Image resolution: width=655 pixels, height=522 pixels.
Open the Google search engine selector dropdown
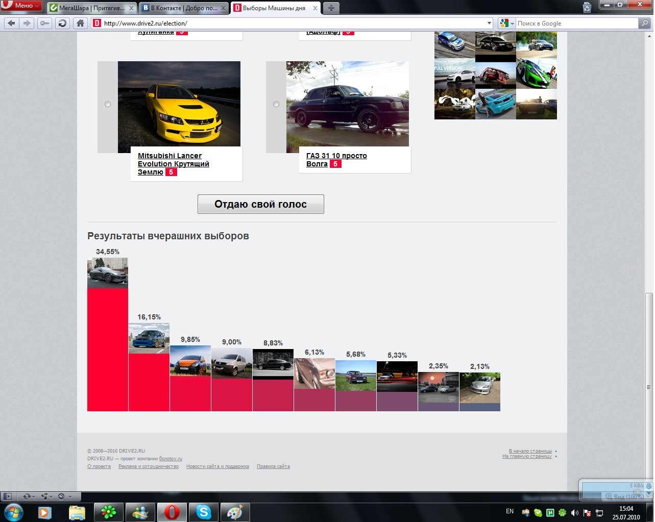pyautogui.click(x=507, y=23)
